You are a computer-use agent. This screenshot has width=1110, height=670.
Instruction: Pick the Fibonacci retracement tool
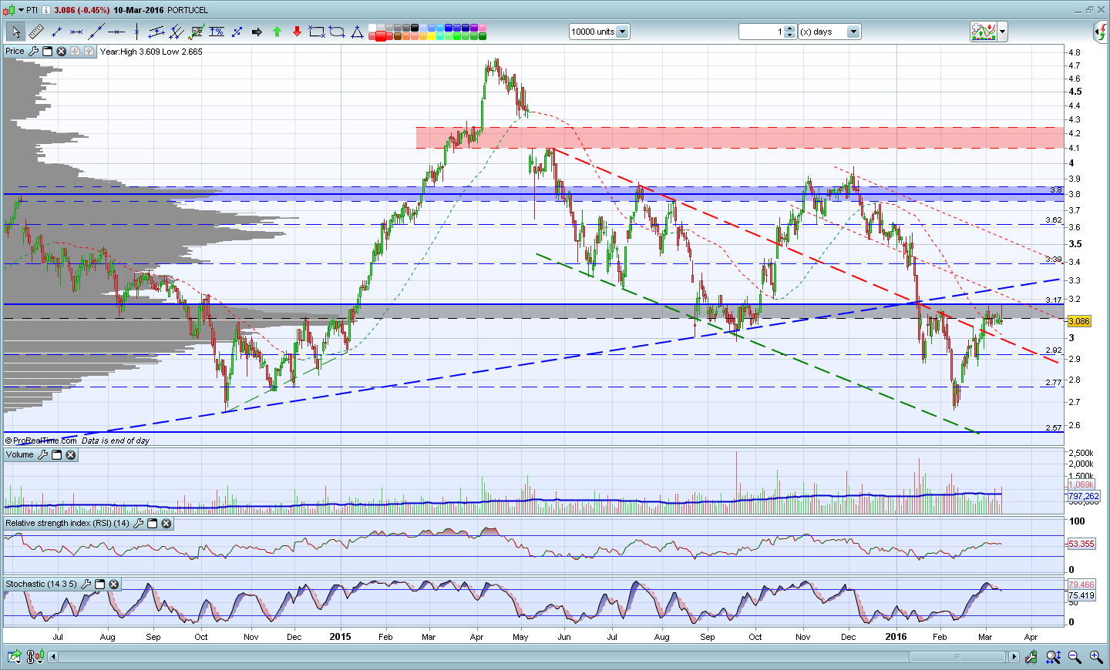197,32
